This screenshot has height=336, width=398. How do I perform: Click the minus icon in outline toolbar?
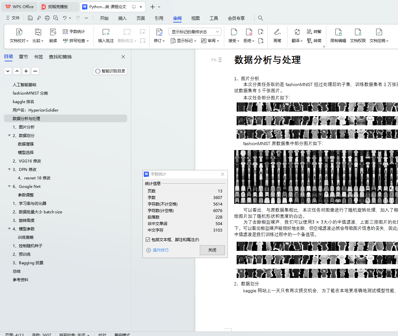(35, 71)
